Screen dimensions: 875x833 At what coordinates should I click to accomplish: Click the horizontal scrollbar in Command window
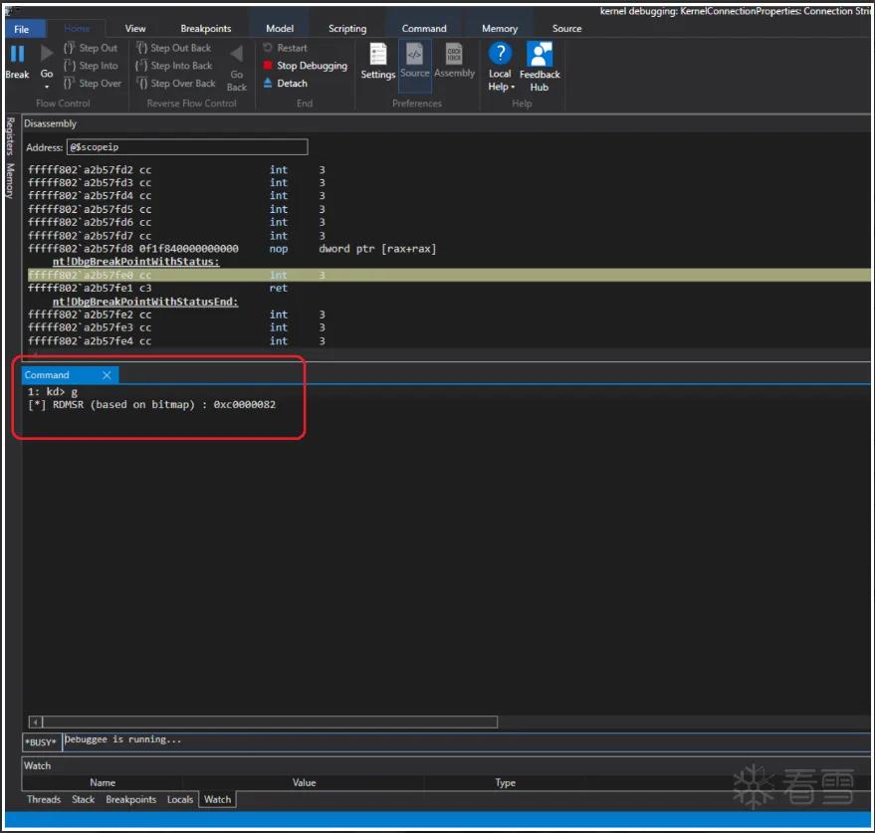click(x=270, y=723)
